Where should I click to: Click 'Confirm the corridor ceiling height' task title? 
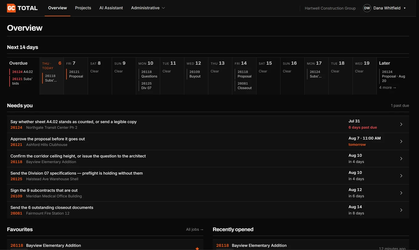click(78, 156)
